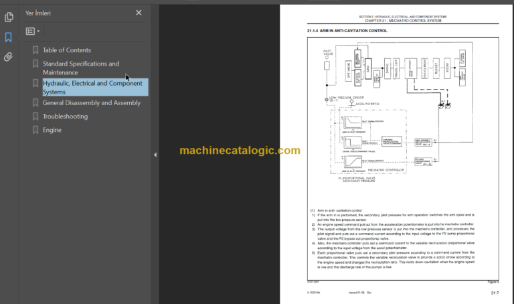514x304 pixels.
Task: Click the page number 21-7 in footer
Action: (x=495, y=293)
